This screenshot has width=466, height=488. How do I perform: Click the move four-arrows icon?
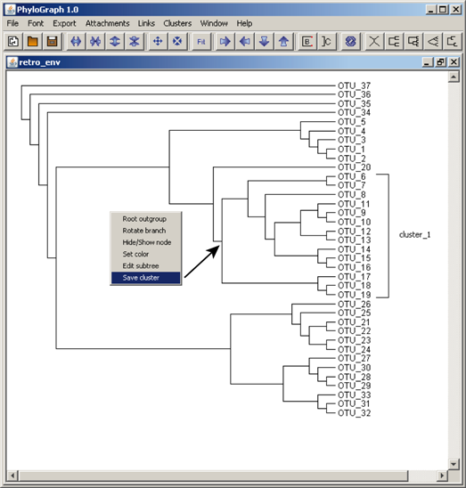158,41
